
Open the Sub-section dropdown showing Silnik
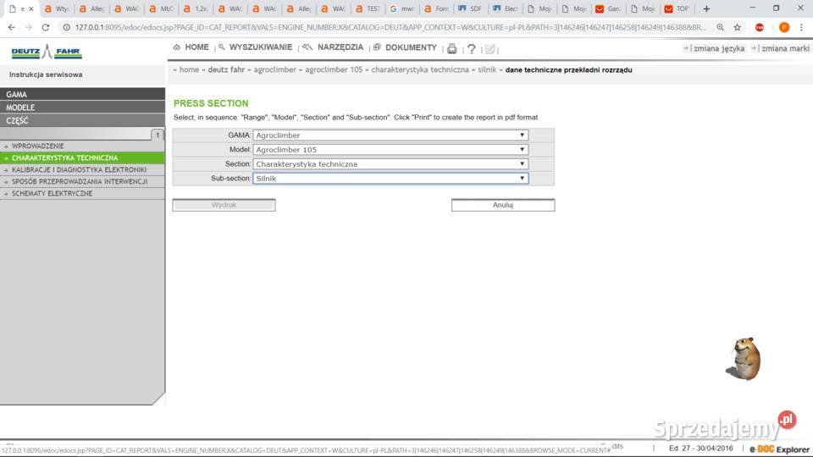[390, 179]
